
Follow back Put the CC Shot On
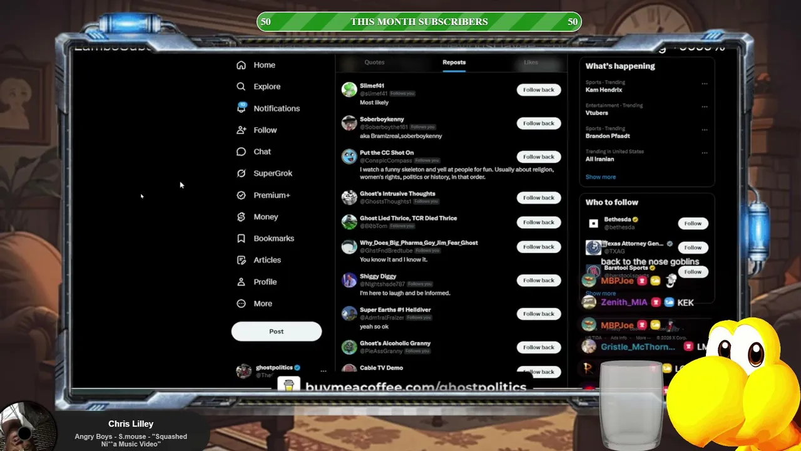point(539,157)
